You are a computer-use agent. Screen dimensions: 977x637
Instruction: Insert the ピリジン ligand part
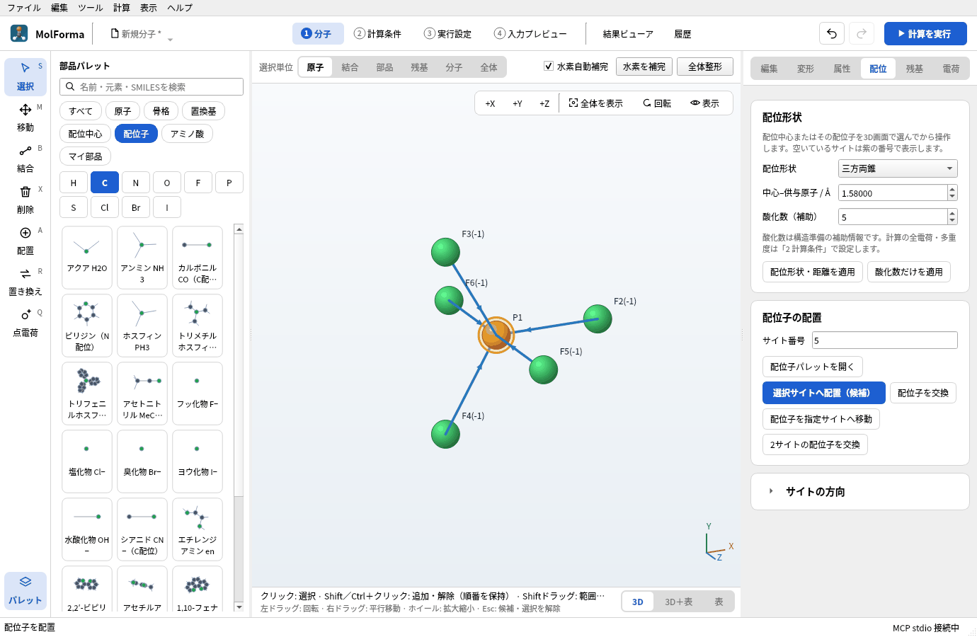(x=87, y=326)
